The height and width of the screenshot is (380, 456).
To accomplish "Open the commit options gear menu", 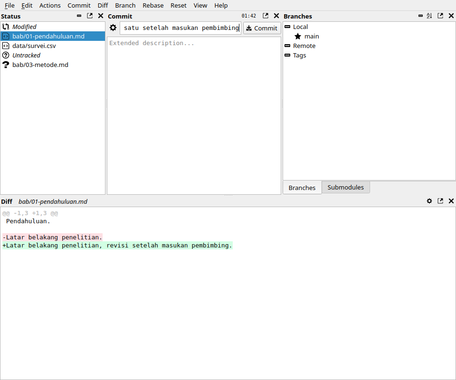I will coord(113,28).
